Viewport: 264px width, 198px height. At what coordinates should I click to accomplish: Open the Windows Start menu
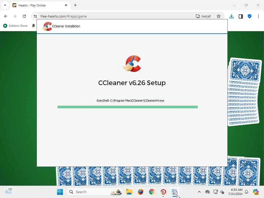60,192
